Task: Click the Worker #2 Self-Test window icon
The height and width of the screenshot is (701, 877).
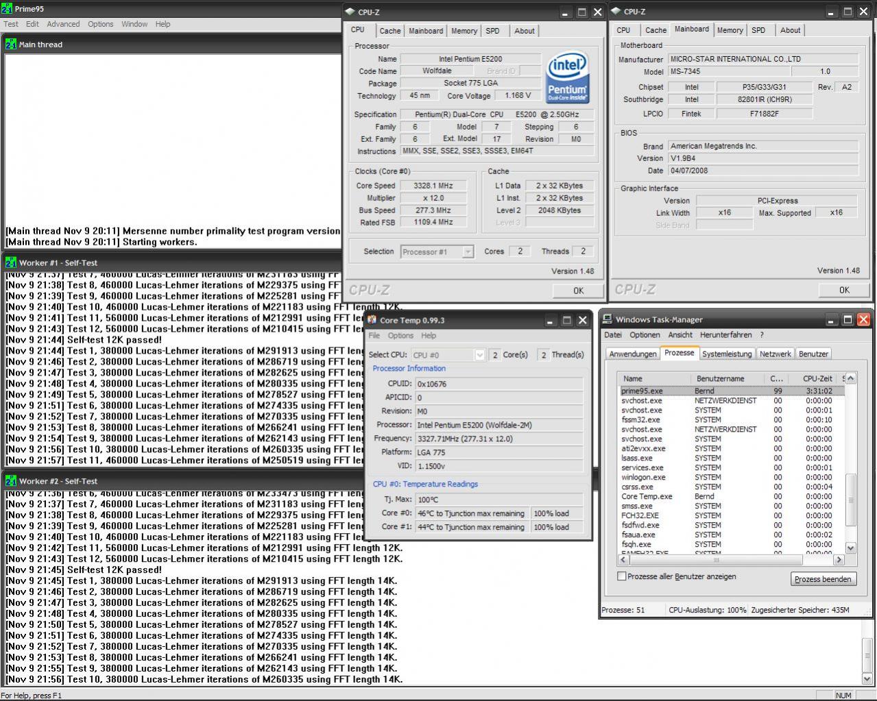Action: (x=11, y=481)
